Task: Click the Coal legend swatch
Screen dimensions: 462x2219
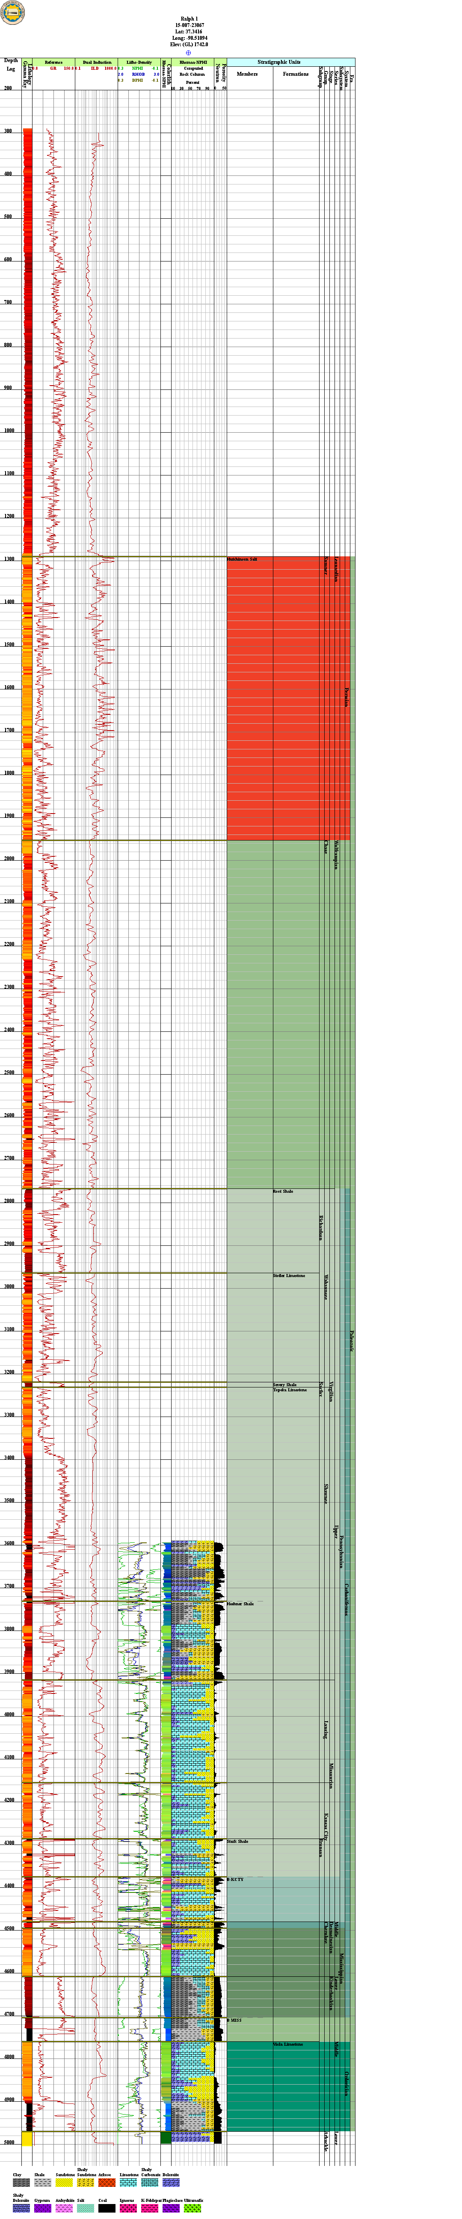Action: [107, 2208]
